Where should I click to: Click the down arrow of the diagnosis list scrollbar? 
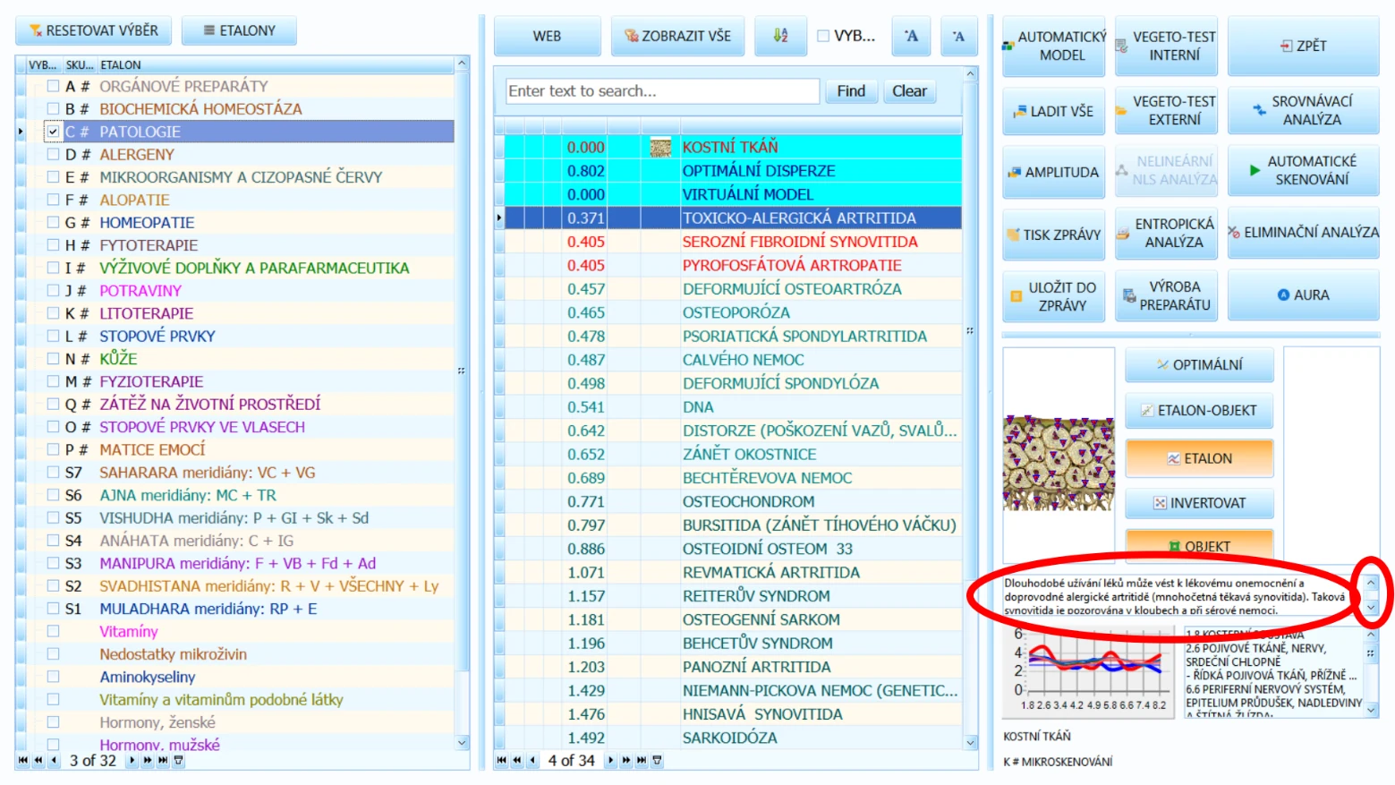pos(971,742)
